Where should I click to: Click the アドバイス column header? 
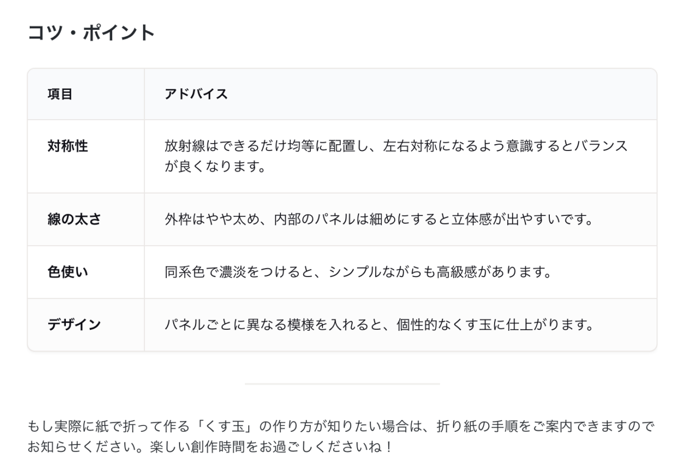coord(196,94)
